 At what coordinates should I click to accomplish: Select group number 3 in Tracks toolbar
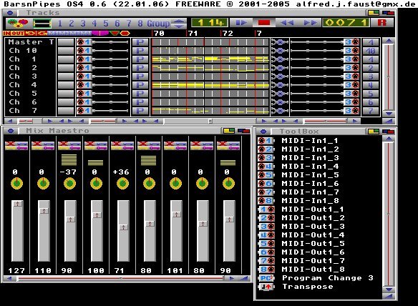(x=83, y=24)
